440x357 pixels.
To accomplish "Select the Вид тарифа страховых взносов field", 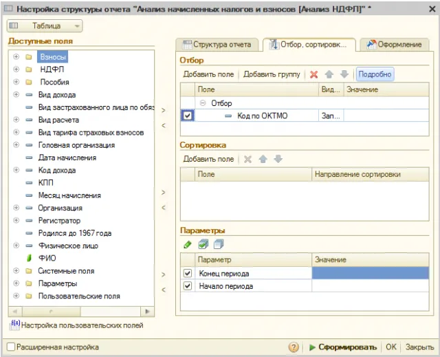I will point(91,133).
